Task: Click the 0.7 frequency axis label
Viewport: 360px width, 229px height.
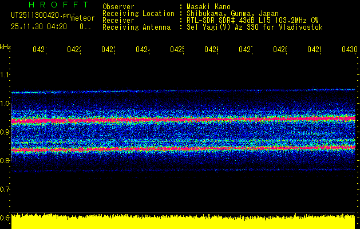Action: click(x=5, y=189)
